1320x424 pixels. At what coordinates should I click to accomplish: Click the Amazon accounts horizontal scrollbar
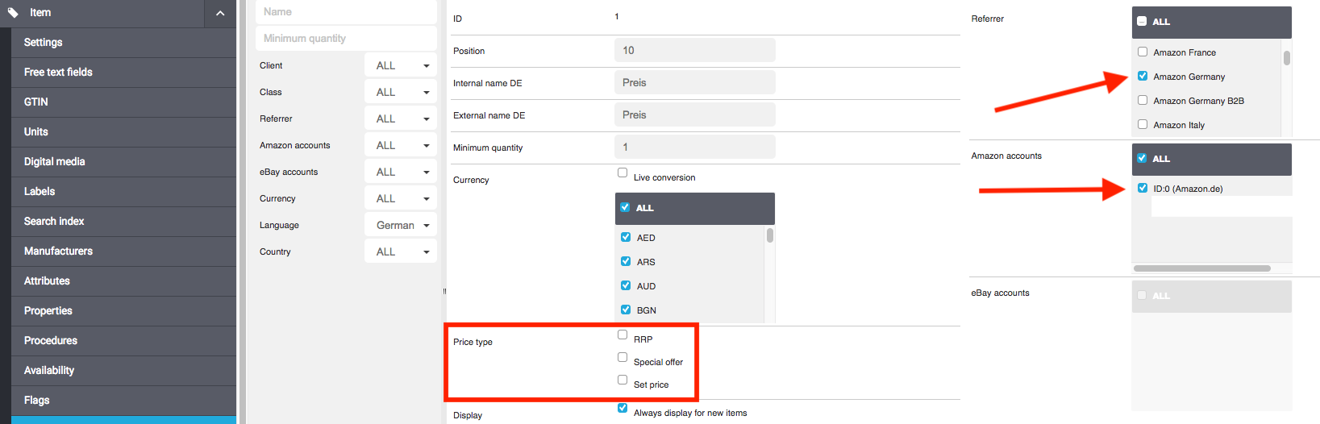tap(1201, 268)
